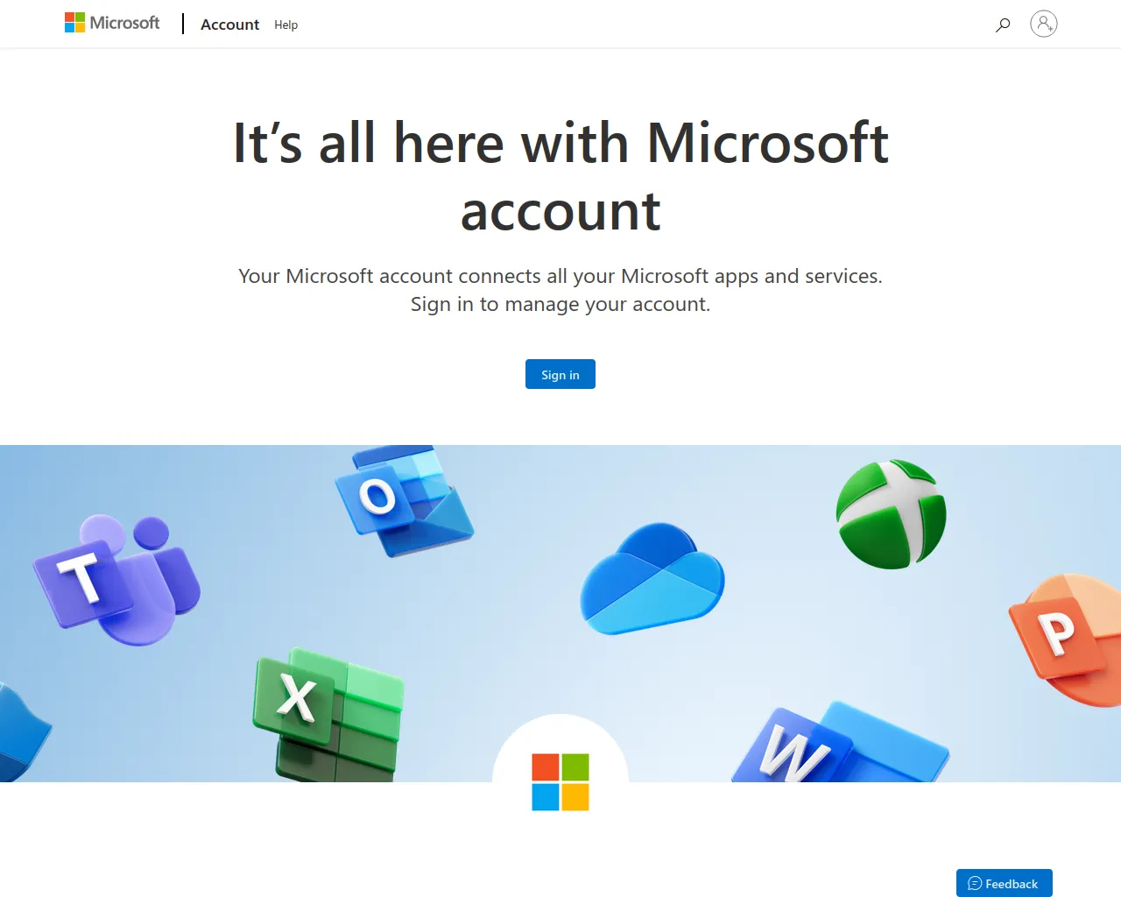Click the Word app icon
1121x897 pixels.
[x=841, y=743]
